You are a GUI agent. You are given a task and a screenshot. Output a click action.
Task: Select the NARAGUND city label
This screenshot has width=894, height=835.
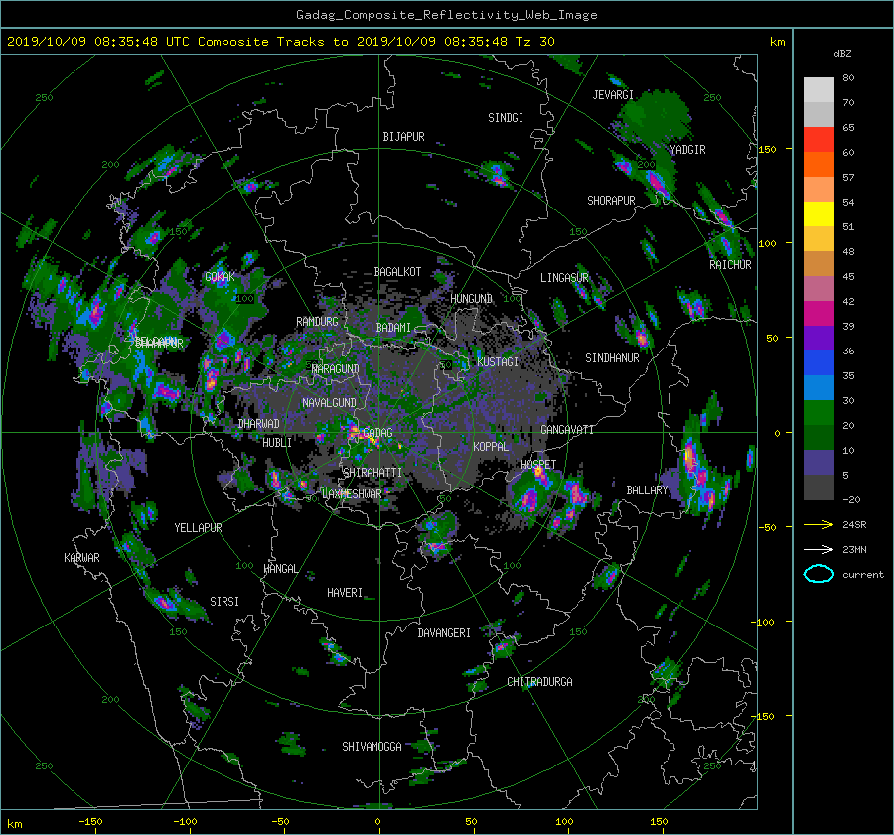coord(336,369)
